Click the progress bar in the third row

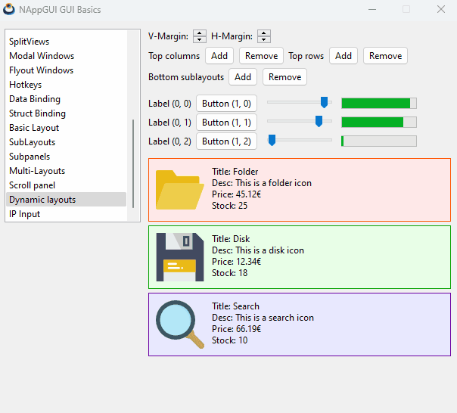click(x=378, y=141)
